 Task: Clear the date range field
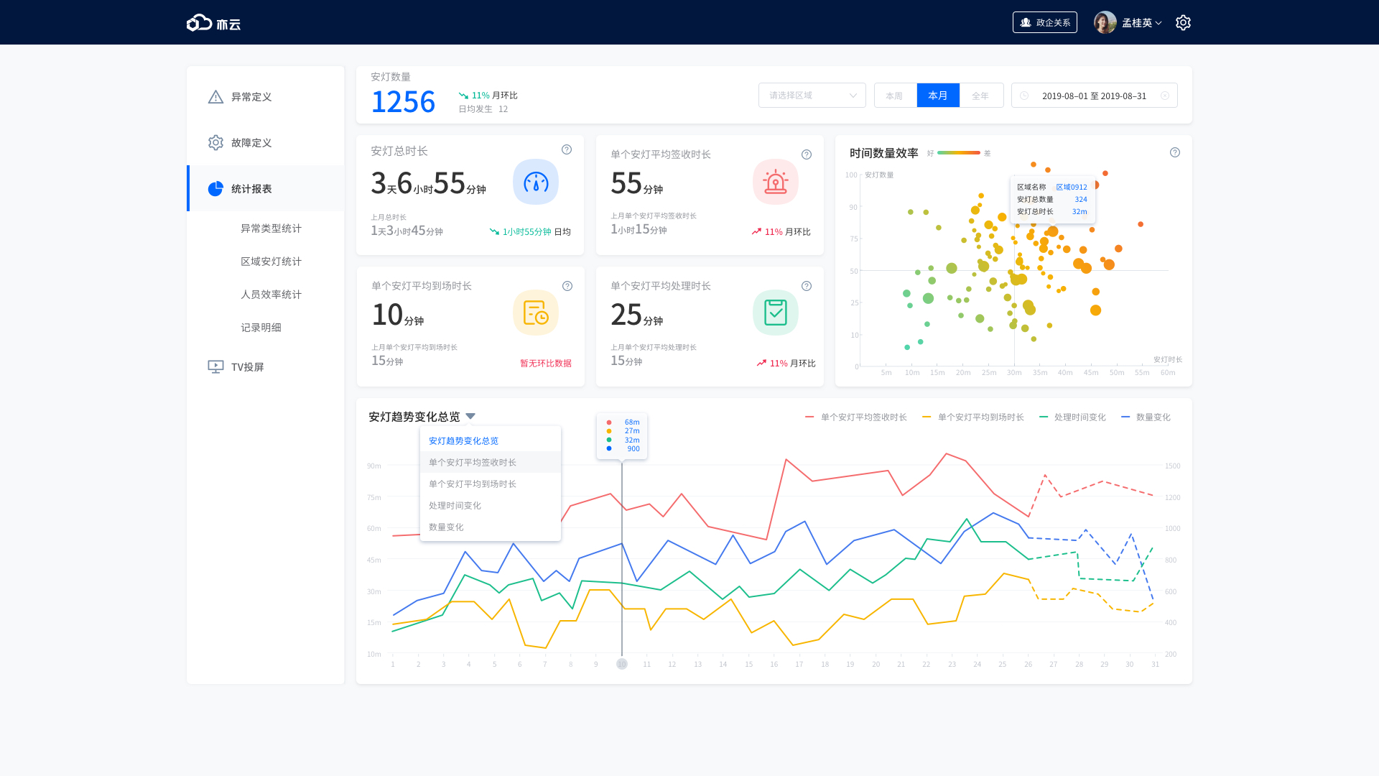pyautogui.click(x=1165, y=96)
